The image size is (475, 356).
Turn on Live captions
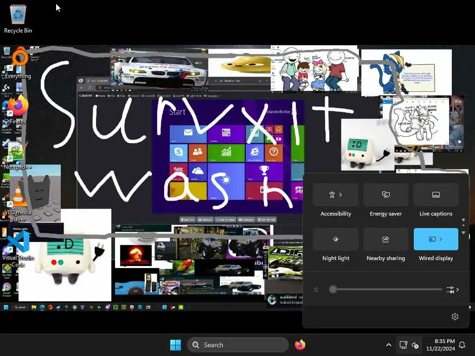436,195
